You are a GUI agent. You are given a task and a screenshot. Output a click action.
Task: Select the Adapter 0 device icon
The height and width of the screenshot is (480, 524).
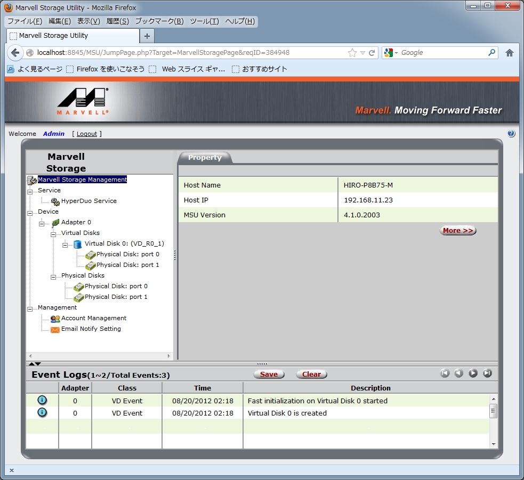pyautogui.click(x=55, y=222)
